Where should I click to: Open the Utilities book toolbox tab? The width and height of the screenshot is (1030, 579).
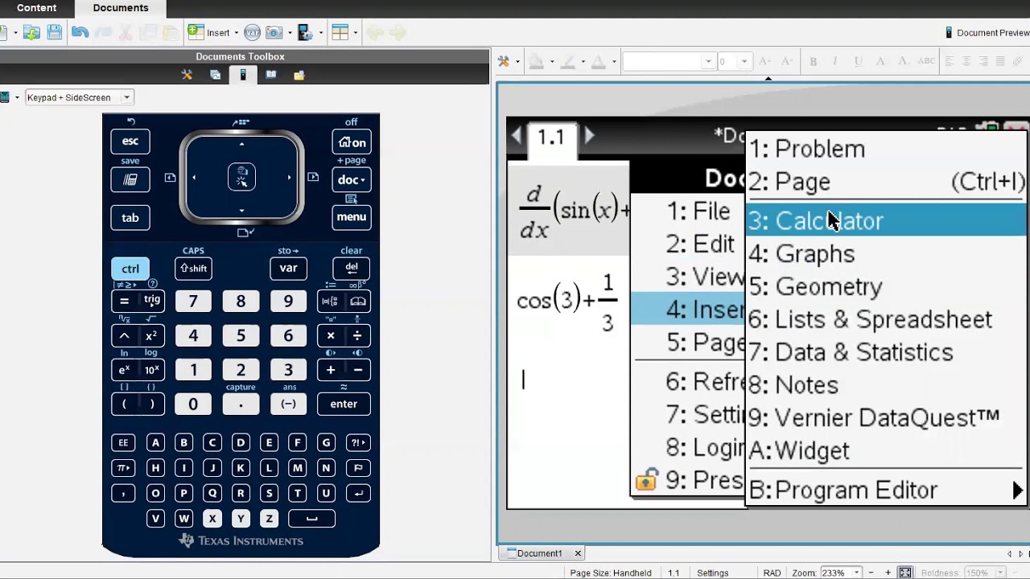[271, 75]
